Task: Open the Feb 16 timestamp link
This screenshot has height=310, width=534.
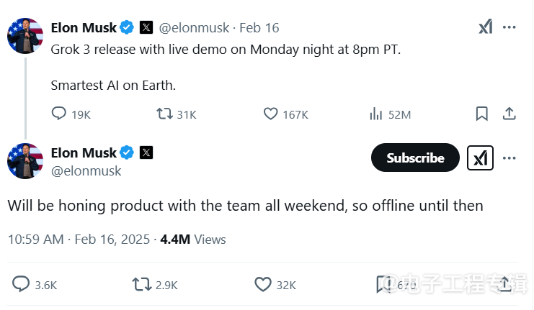Action: click(x=259, y=28)
